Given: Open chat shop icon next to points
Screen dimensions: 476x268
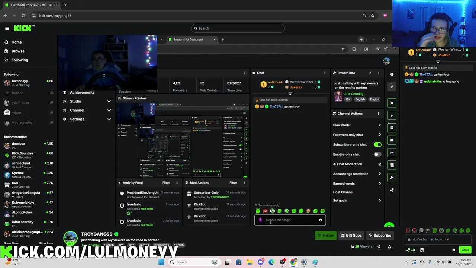Looking at the screenshot, I should 422,250.
